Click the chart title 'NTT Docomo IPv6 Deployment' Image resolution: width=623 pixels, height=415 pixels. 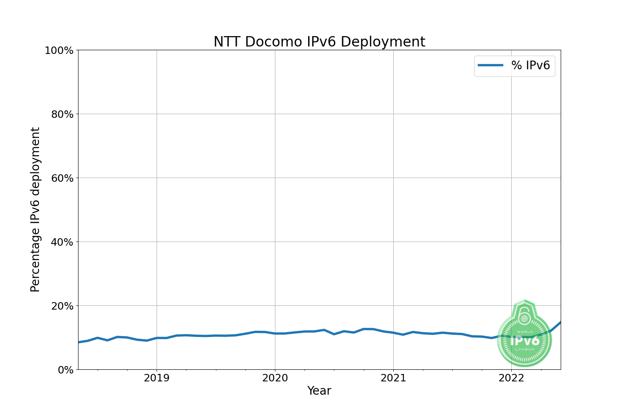pos(319,42)
